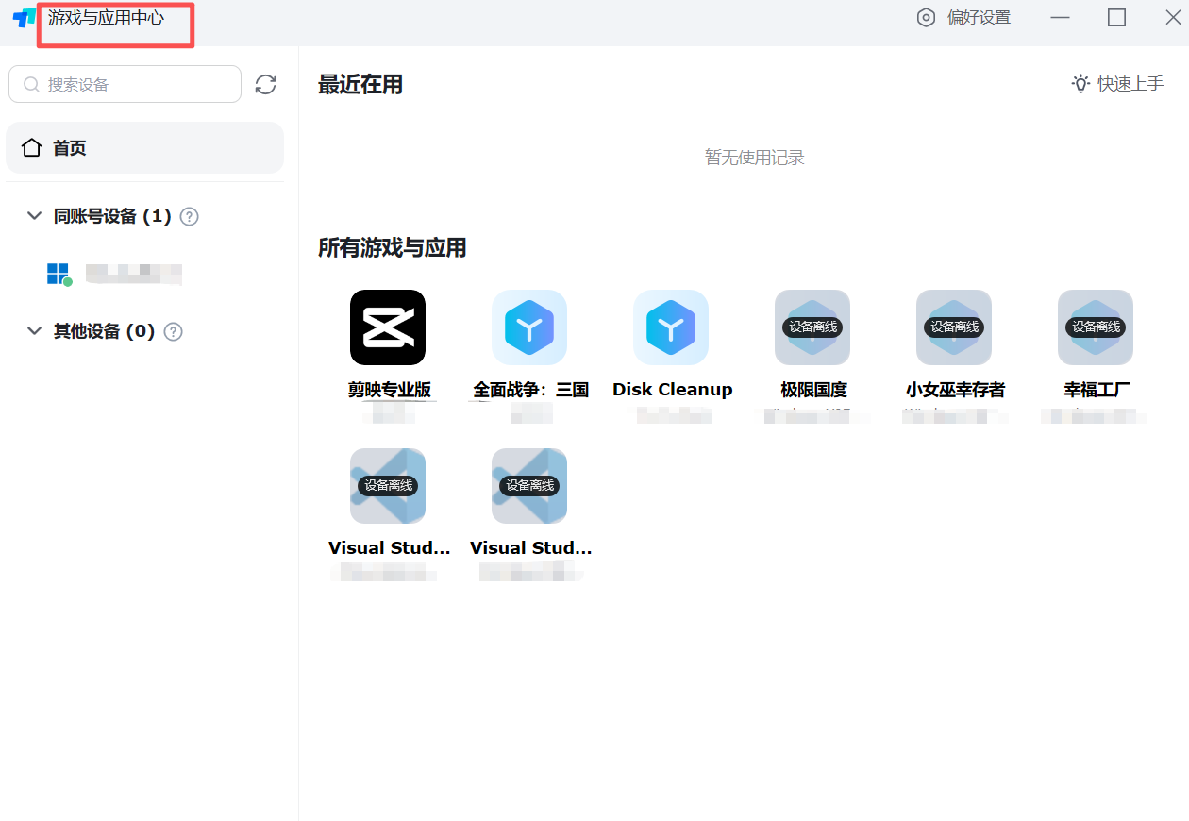This screenshot has width=1189, height=821.
Task: Click the refresh devices icon
Action: coord(266,85)
